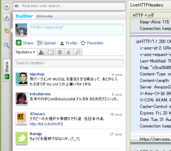
Task: Open the http://bit.ly/bQNxR9 link
Action: [x=46, y=124]
